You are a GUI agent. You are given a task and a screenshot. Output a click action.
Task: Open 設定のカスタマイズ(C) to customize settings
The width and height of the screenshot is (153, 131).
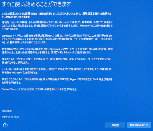(x=10, y=117)
